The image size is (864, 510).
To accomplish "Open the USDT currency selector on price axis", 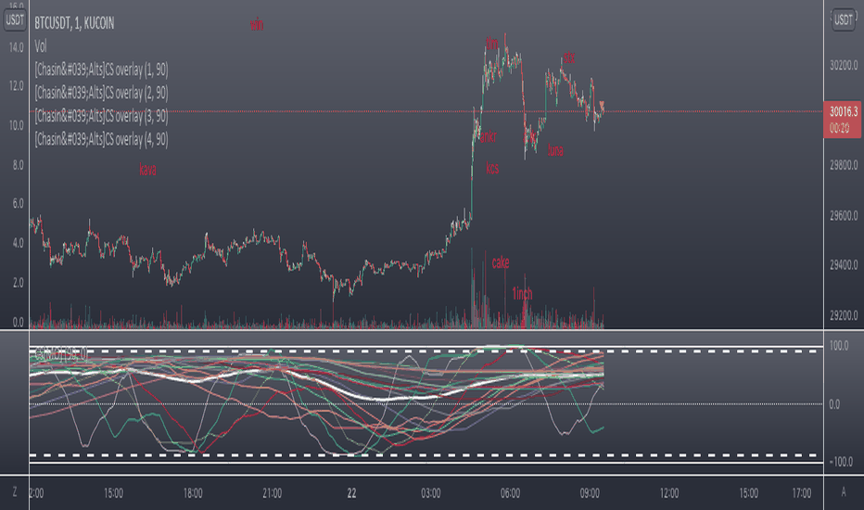I will click(x=843, y=20).
